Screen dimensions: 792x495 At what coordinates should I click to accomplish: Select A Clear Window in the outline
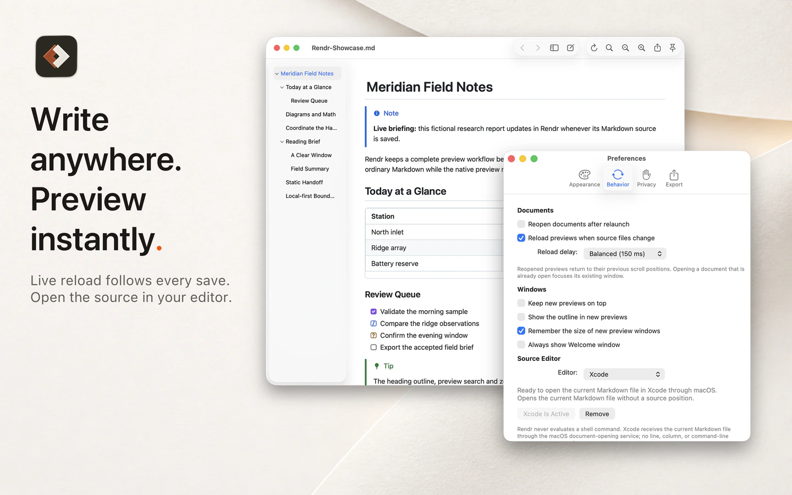[x=311, y=155]
